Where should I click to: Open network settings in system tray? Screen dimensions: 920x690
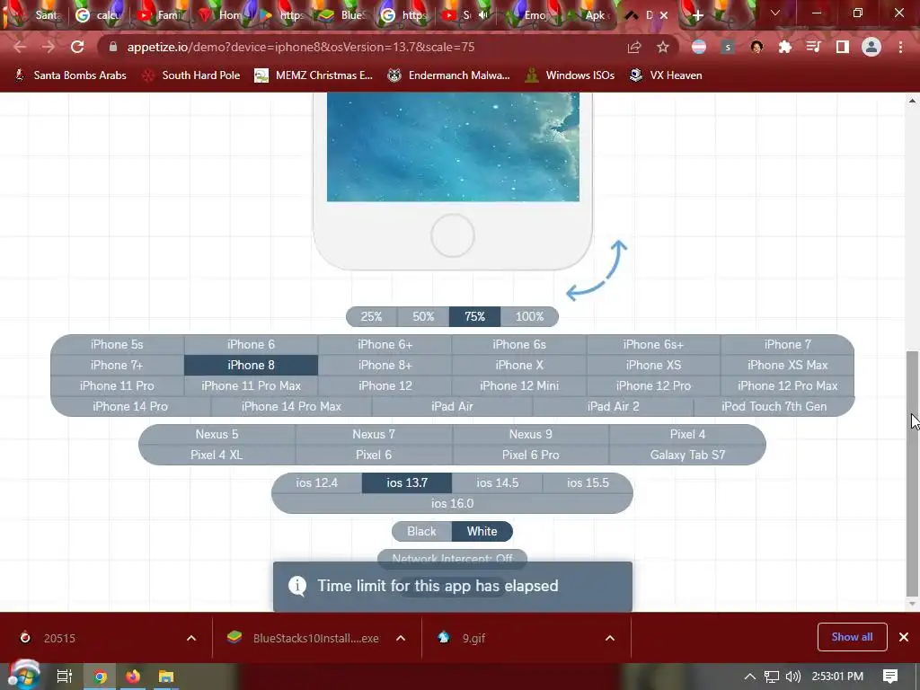[772, 677]
